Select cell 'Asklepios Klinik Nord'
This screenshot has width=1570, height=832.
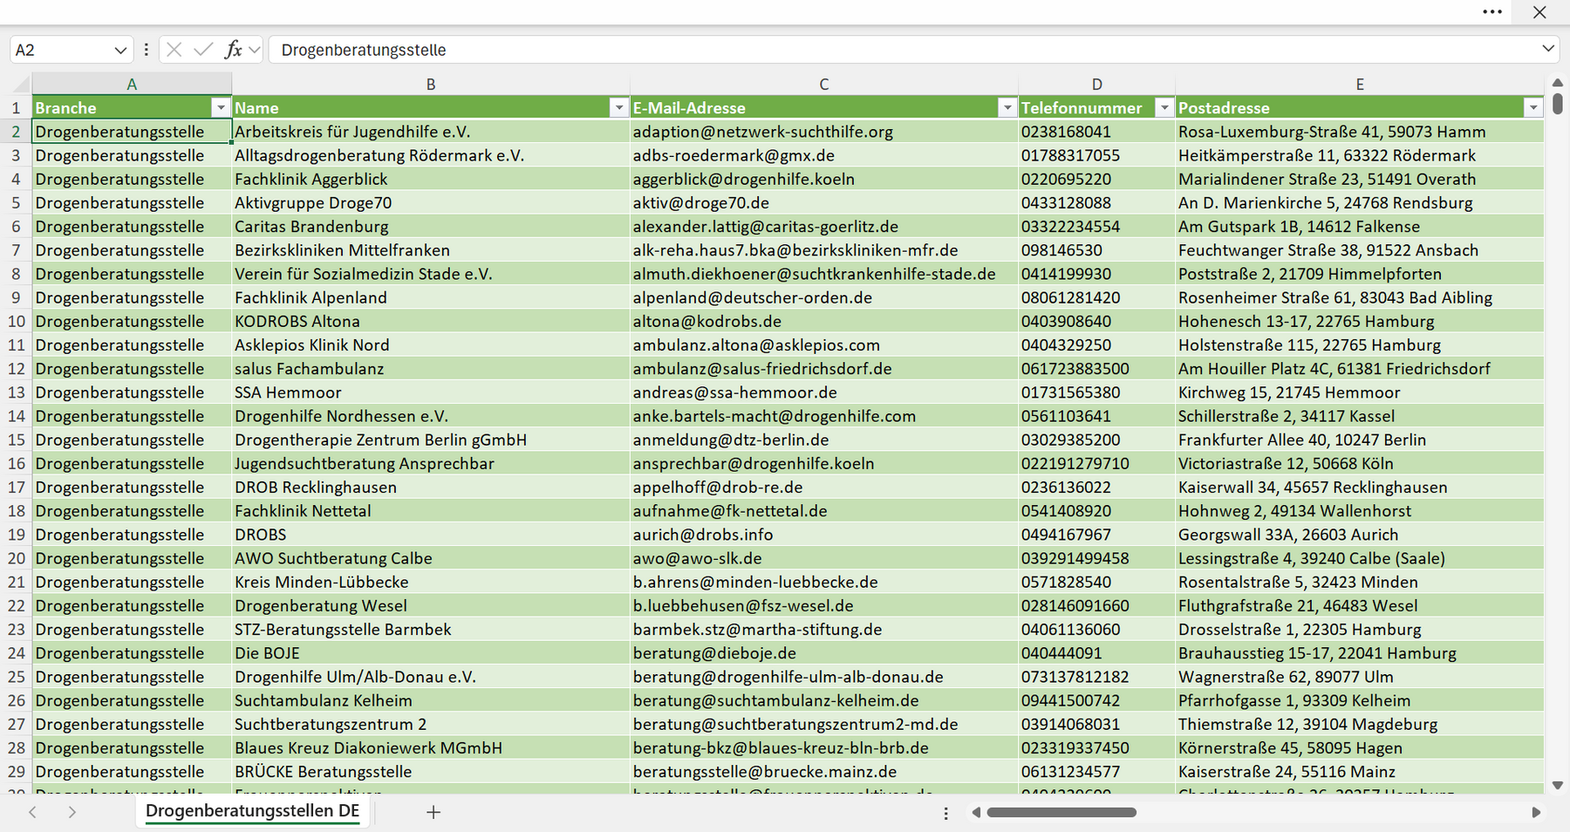tap(431, 344)
